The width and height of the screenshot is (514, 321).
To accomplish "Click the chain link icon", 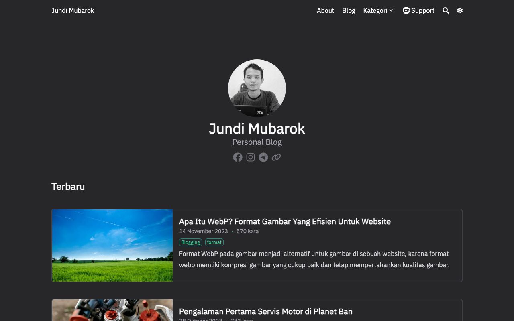I will [x=276, y=157].
